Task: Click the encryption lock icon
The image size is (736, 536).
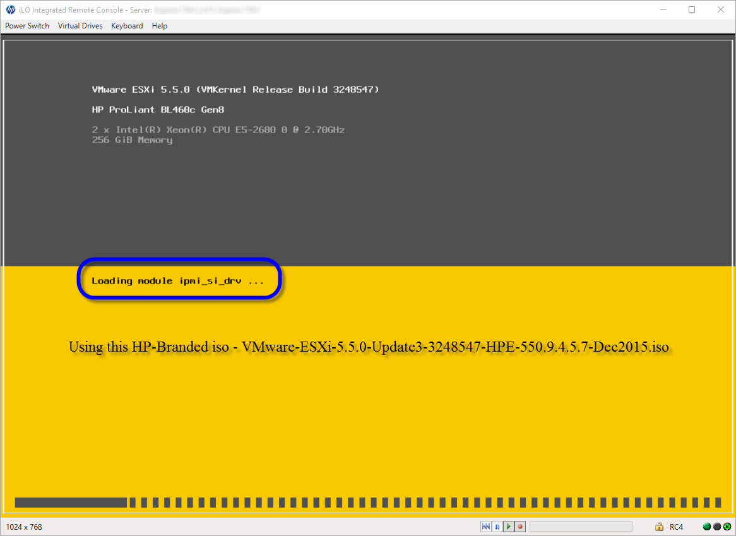Action: (x=660, y=526)
